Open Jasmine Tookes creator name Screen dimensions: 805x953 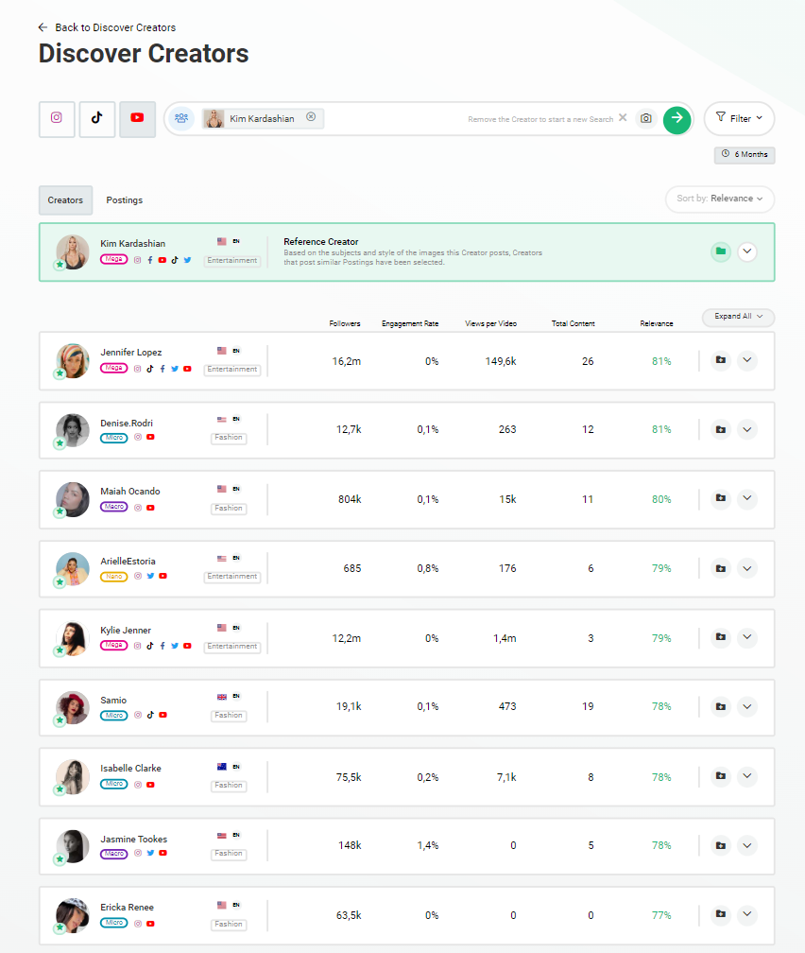pyautogui.click(x=133, y=839)
